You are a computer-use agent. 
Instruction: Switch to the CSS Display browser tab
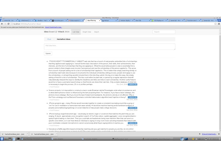coord(159,21)
